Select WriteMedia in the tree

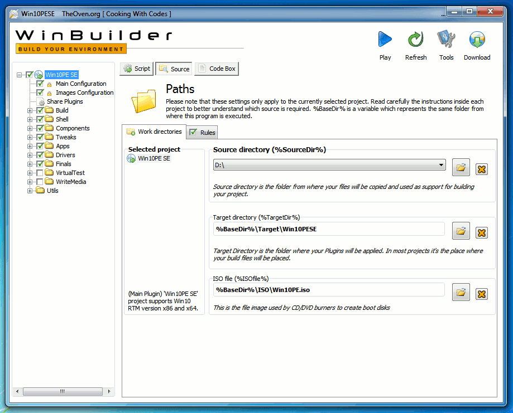(x=71, y=182)
